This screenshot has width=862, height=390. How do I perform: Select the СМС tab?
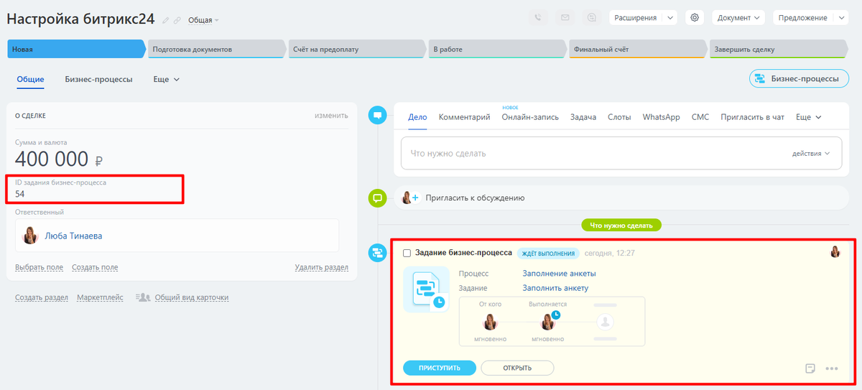tap(700, 117)
